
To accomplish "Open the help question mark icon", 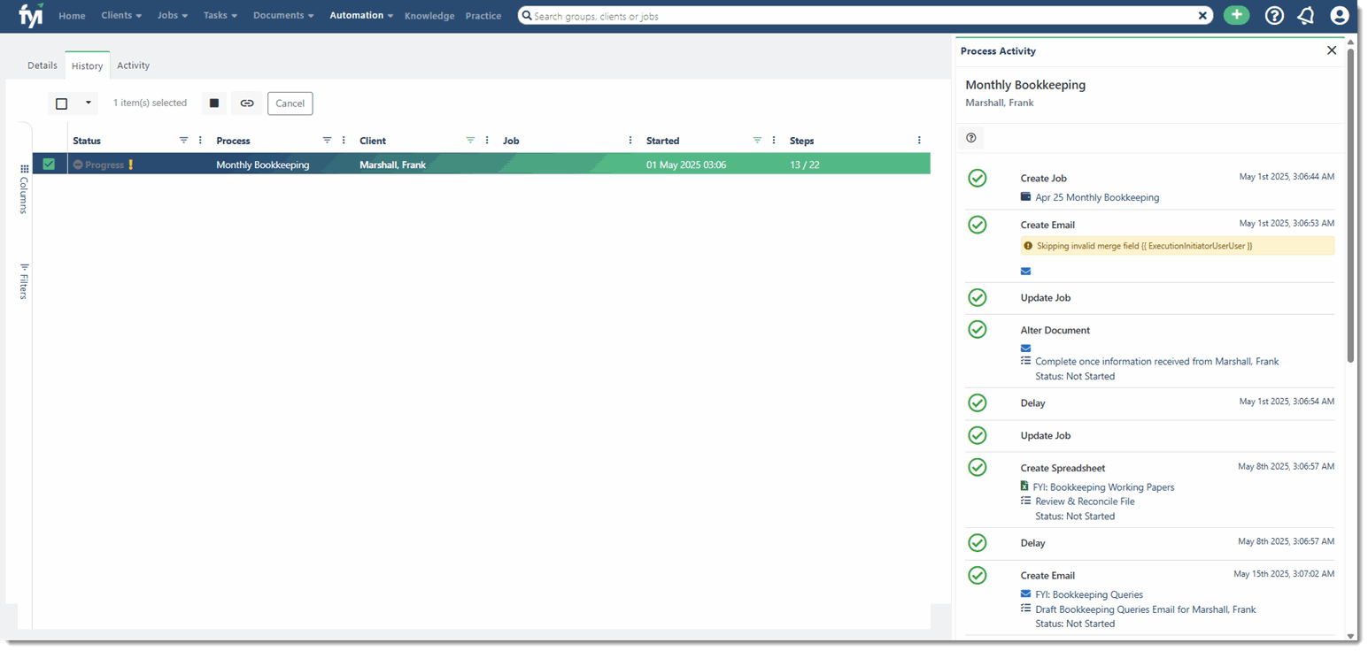I will coord(1274,15).
